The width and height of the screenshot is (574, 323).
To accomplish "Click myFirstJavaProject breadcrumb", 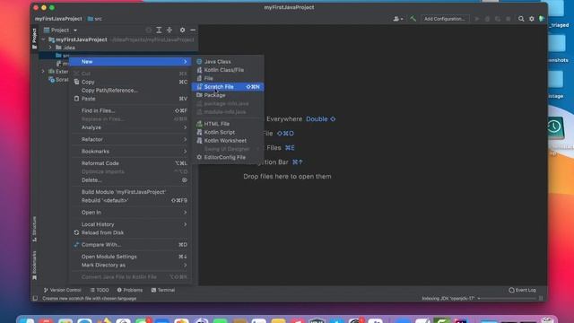I will 58,19.
